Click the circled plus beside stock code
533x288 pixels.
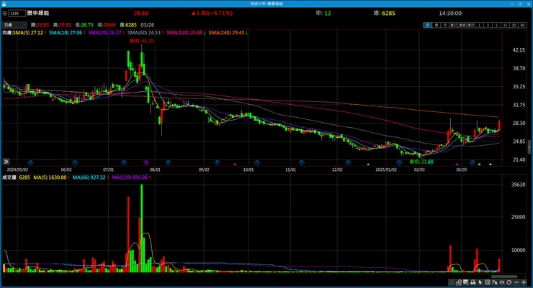(x=4, y=13)
